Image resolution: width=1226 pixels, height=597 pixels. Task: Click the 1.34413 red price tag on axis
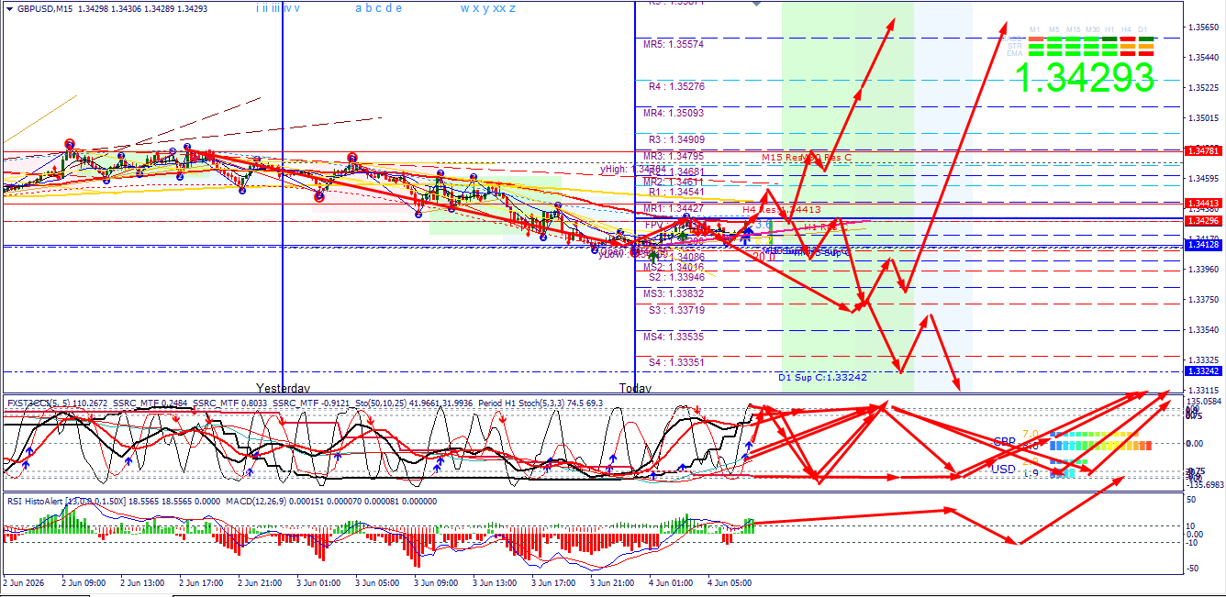[1201, 204]
